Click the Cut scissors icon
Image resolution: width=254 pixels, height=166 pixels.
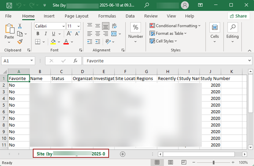tap(20, 26)
